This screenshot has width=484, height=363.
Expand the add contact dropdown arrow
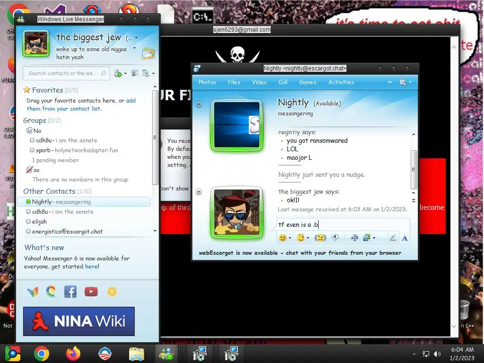point(125,73)
